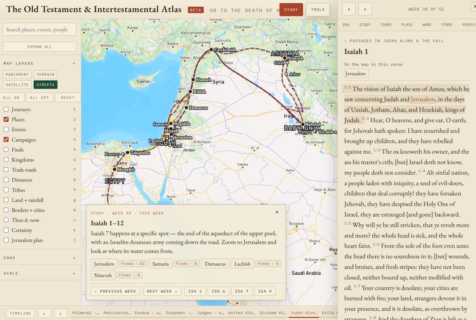Close the Study week popup
The width and height of the screenshot is (476, 320).
[277, 212]
